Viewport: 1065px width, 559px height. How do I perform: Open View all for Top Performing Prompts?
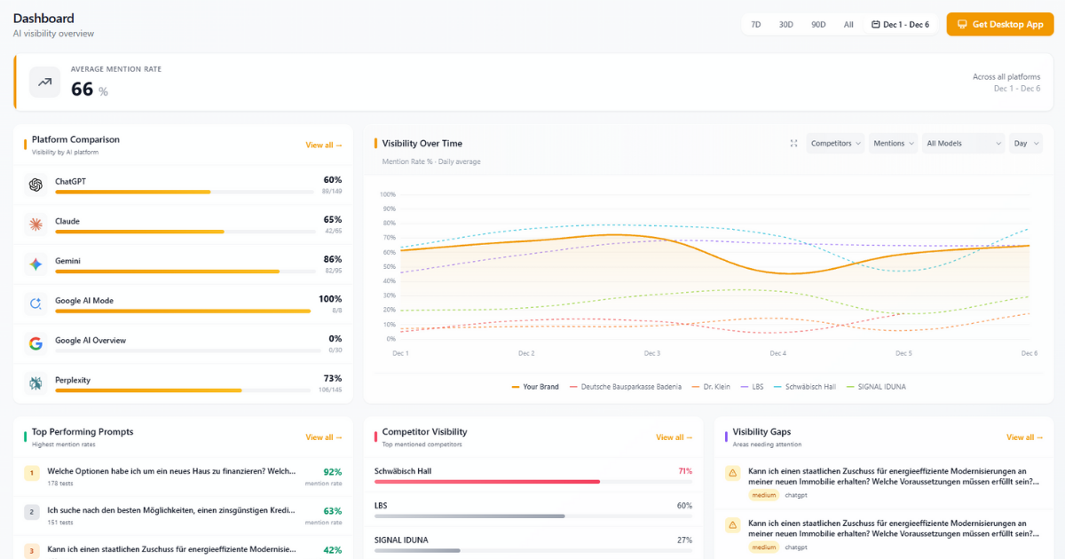(x=322, y=437)
